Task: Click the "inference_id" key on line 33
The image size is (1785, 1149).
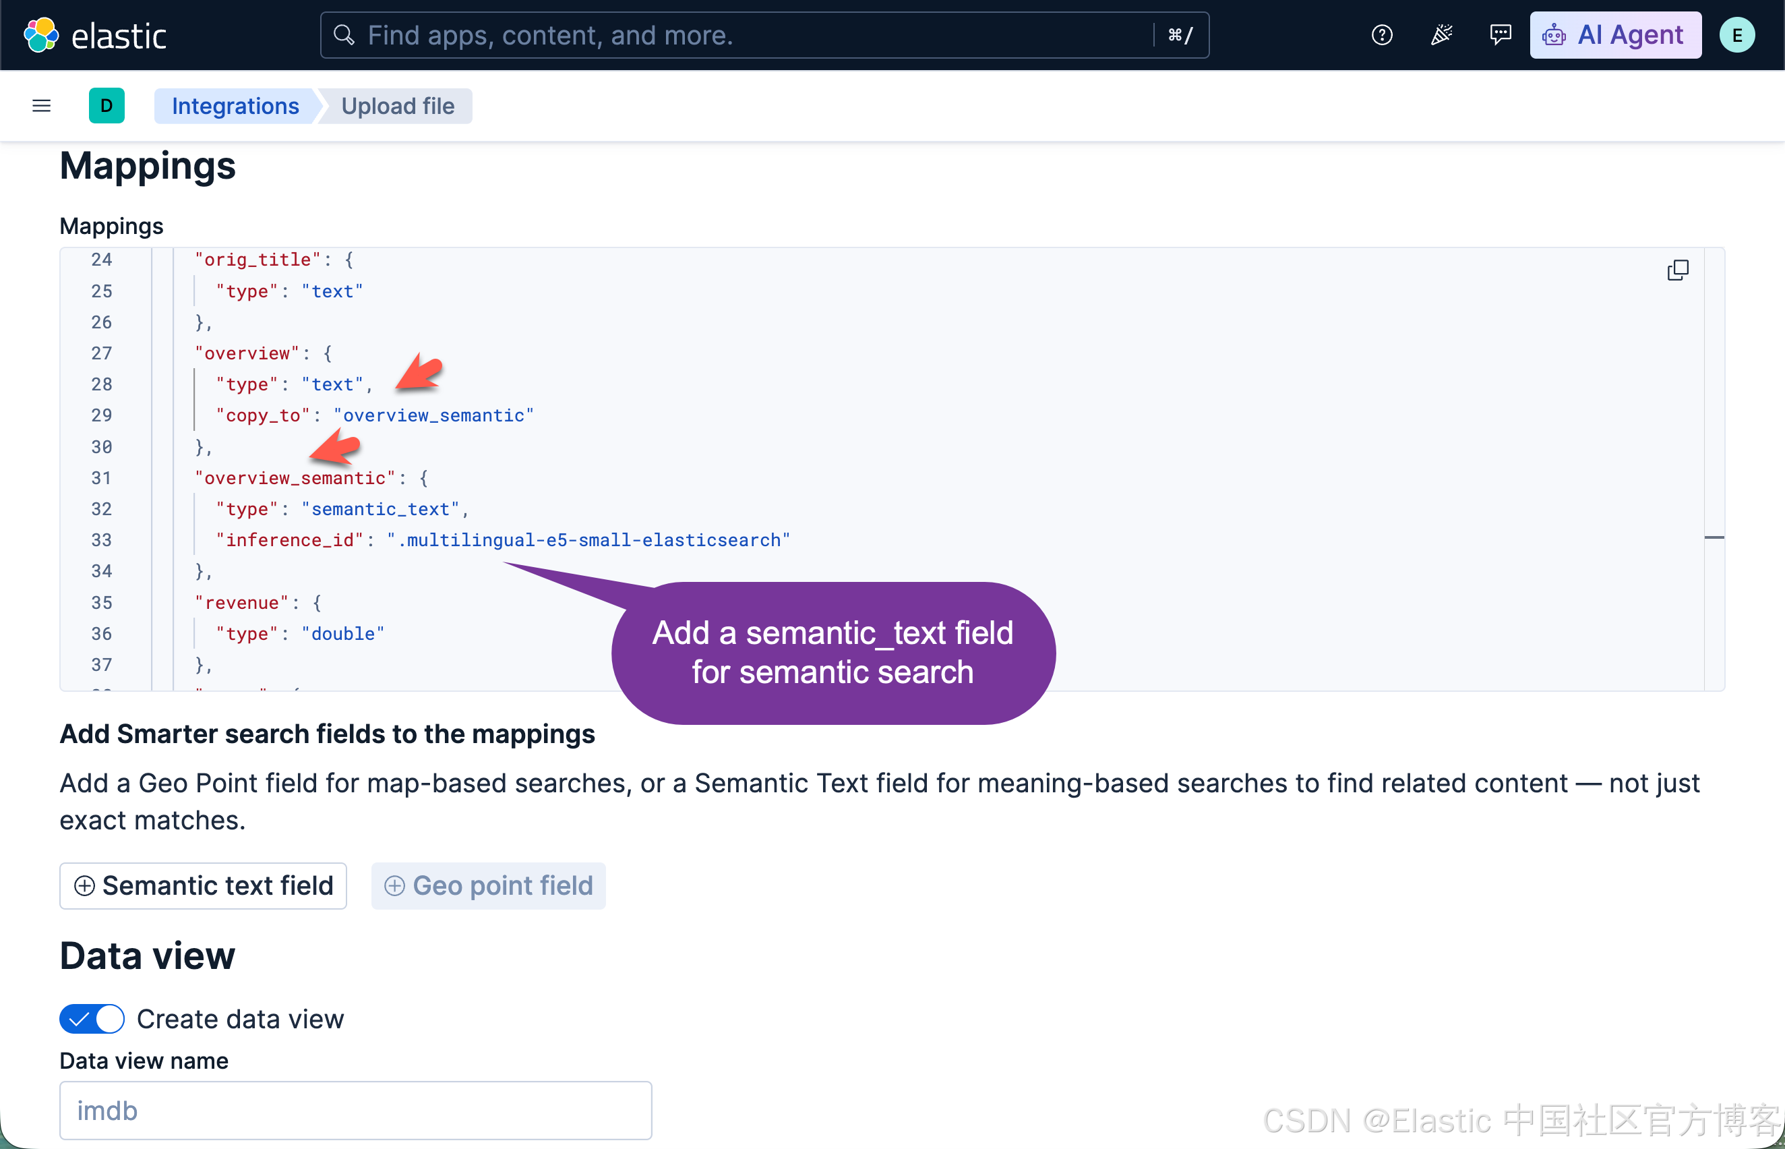Action: pyautogui.click(x=289, y=539)
